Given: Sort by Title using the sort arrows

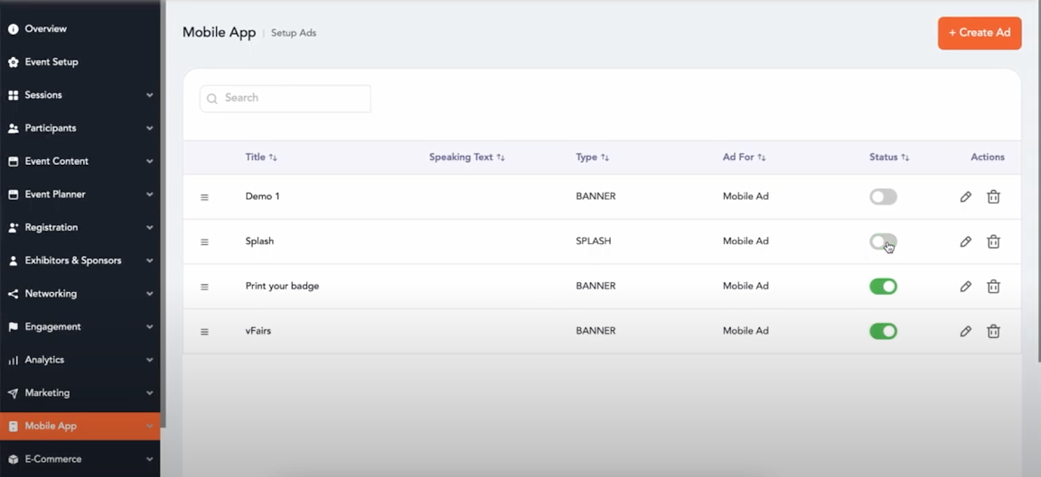Looking at the screenshot, I should point(273,157).
